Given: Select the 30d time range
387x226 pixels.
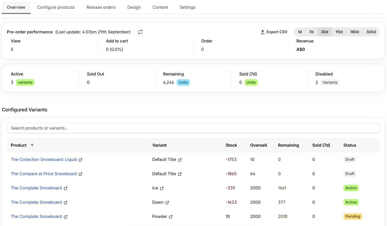Looking at the screenshot, I should point(324,32).
